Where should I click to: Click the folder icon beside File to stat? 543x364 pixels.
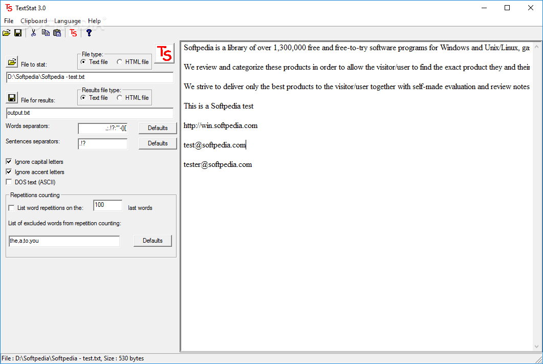coord(12,62)
